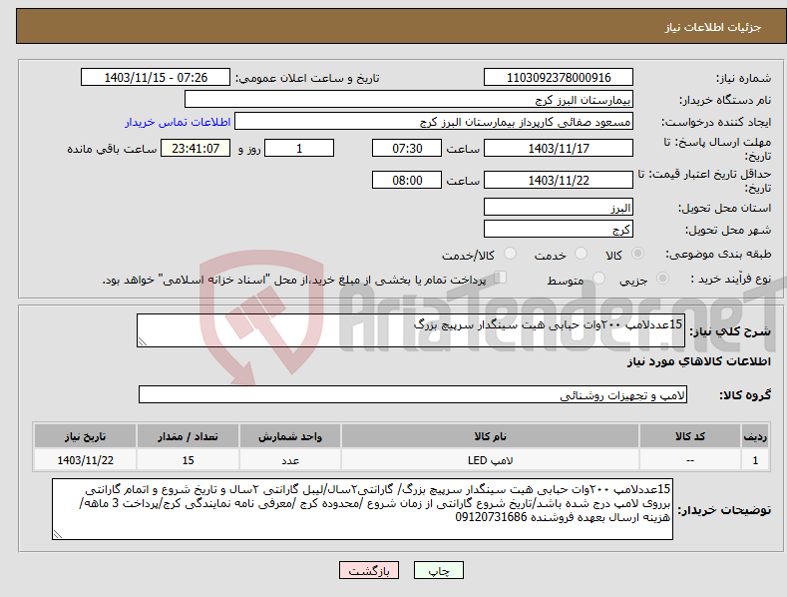
Task: Click the تعداد / مقدار column header
Action: tap(188, 436)
